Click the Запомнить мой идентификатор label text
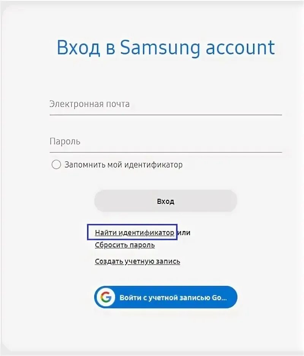The height and width of the screenshot is (356, 304). pos(123,165)
